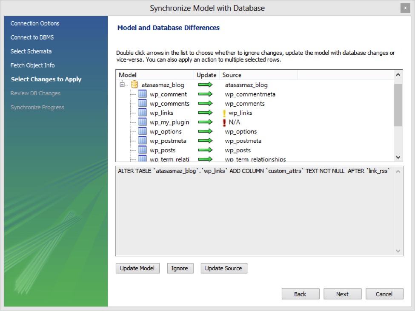The width and height of the screenshot is (415, 311).
Task: Click the wp_term_relationships source entry
Action: [x=255, y=159]
